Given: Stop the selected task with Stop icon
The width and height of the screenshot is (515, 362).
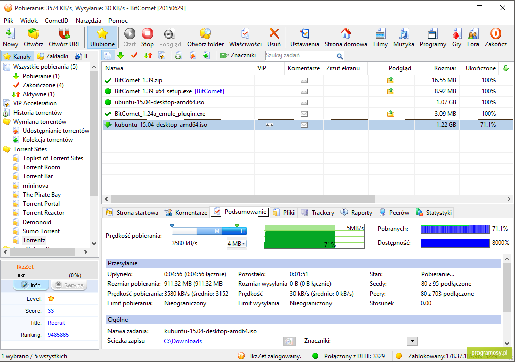Looking at the screenshot, I should [x=148, y=37].
